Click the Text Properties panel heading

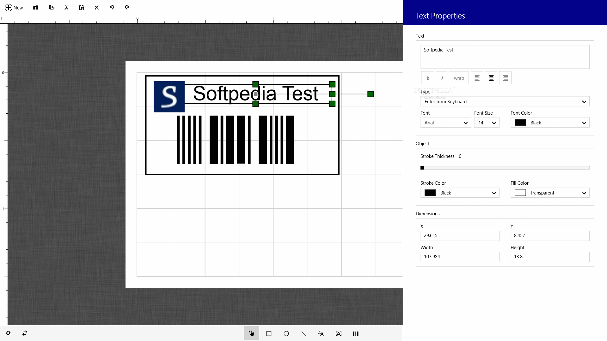coord(440,16)
